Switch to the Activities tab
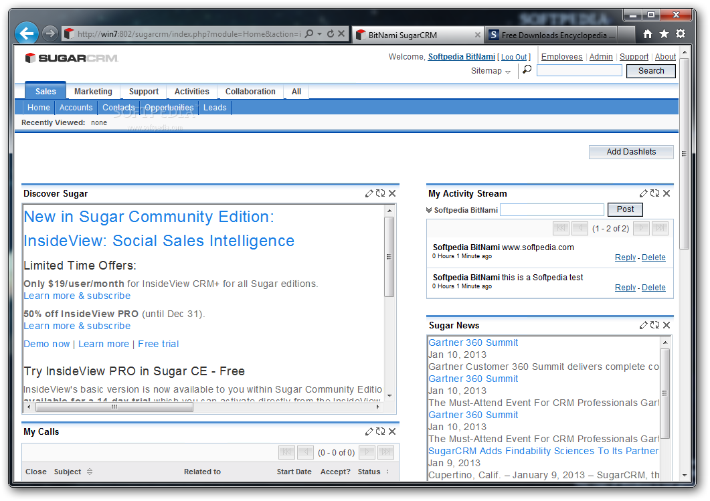The image size is (710, 501). click(x=192, y=92)
